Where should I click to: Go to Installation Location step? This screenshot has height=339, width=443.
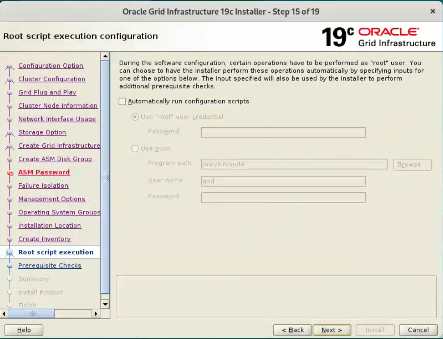pos(50,226)
